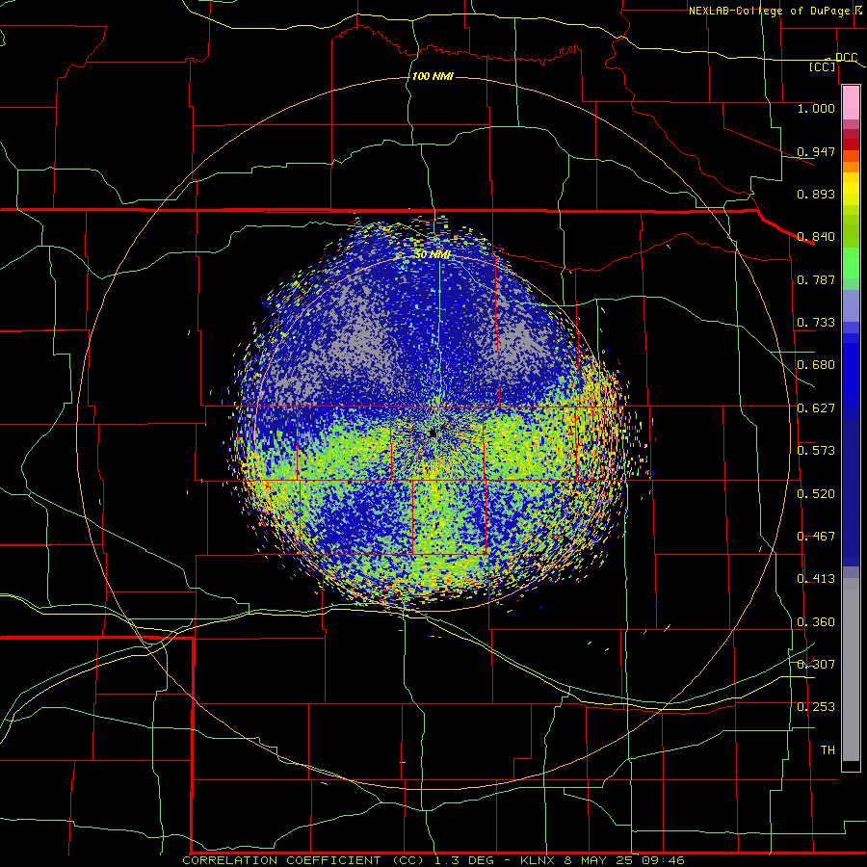Click the Correlation Coefficient caption text
867x867 pixels.
click(x=433, y=860)
